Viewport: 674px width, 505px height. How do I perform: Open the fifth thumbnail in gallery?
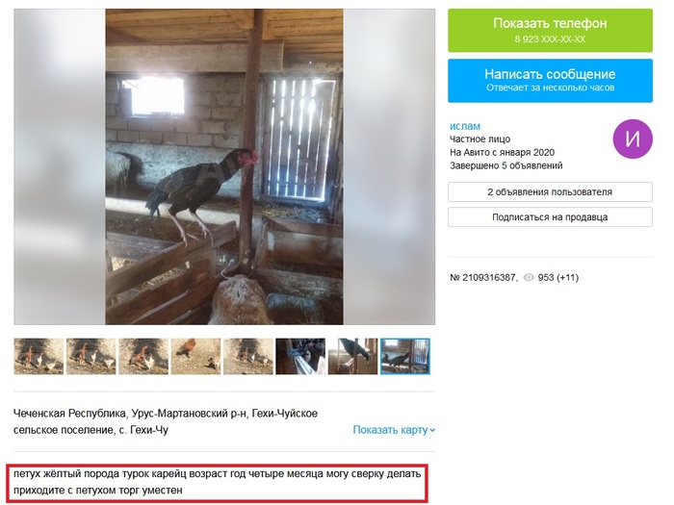248,357
